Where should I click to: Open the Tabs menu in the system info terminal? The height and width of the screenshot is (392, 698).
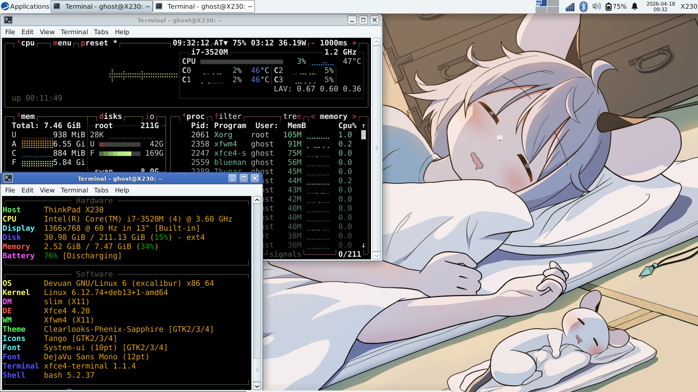point(101,190)
